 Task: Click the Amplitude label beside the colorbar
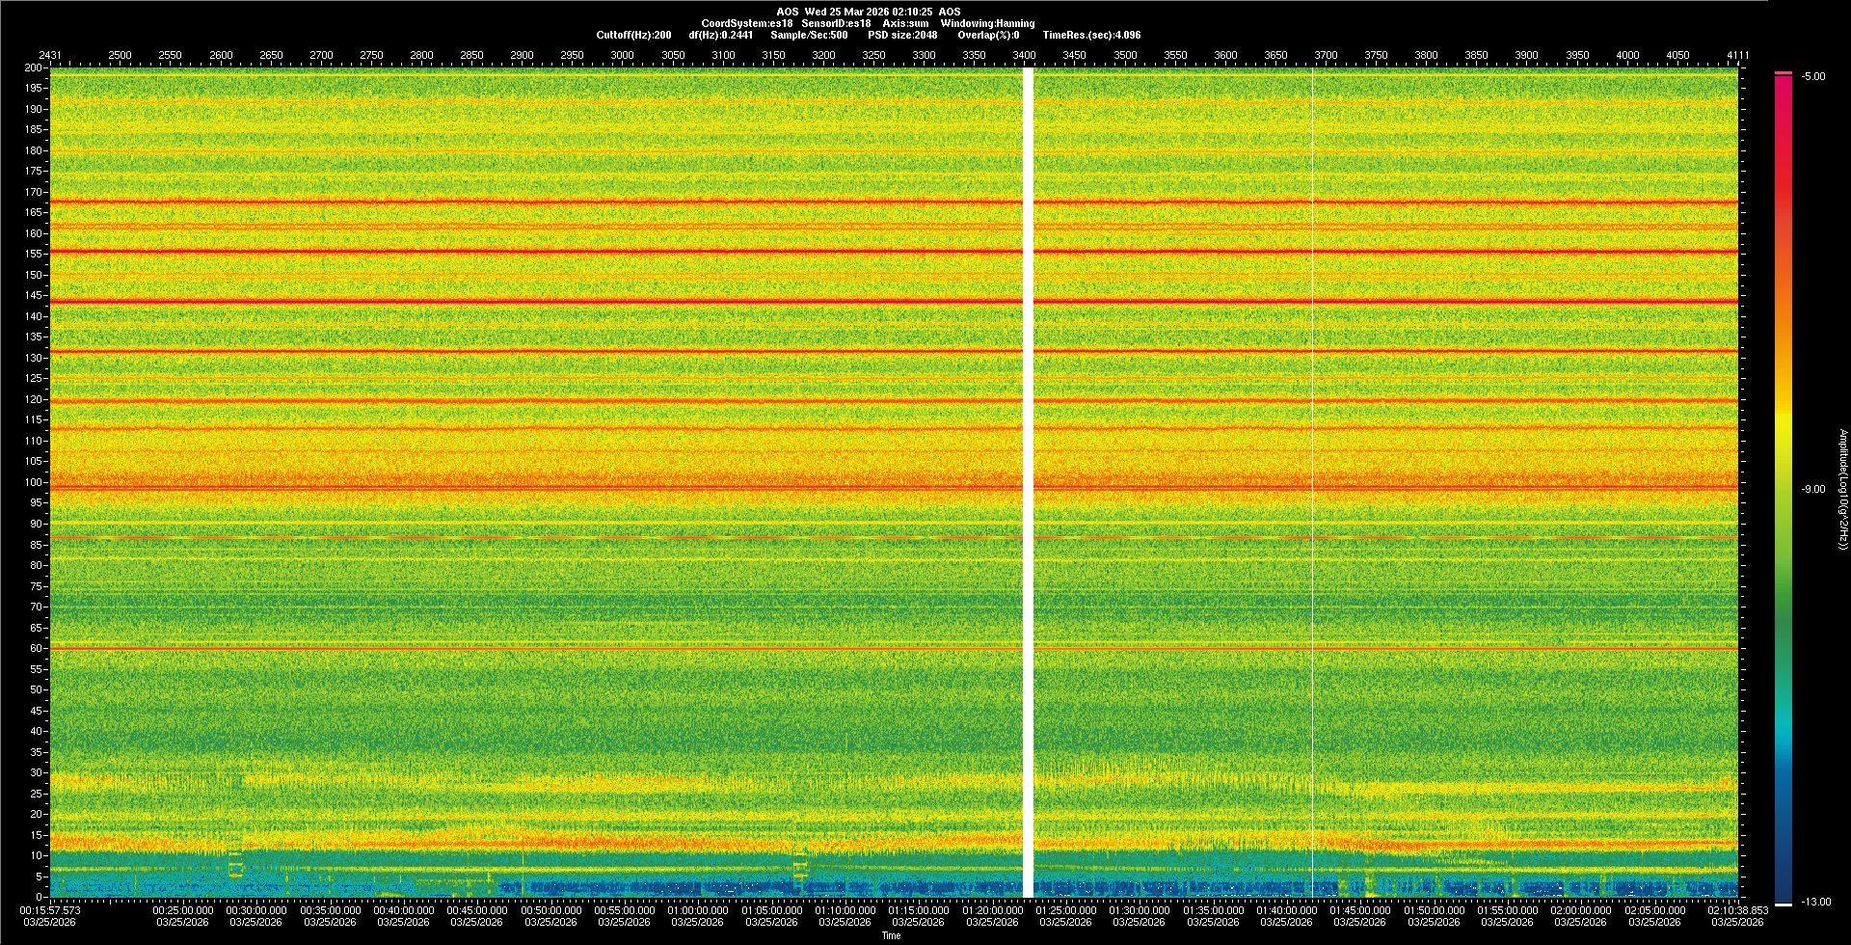point(1840,490)
